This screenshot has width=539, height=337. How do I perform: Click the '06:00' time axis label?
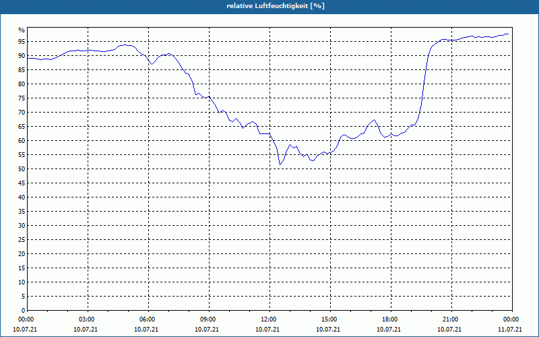tap(146, 319)
